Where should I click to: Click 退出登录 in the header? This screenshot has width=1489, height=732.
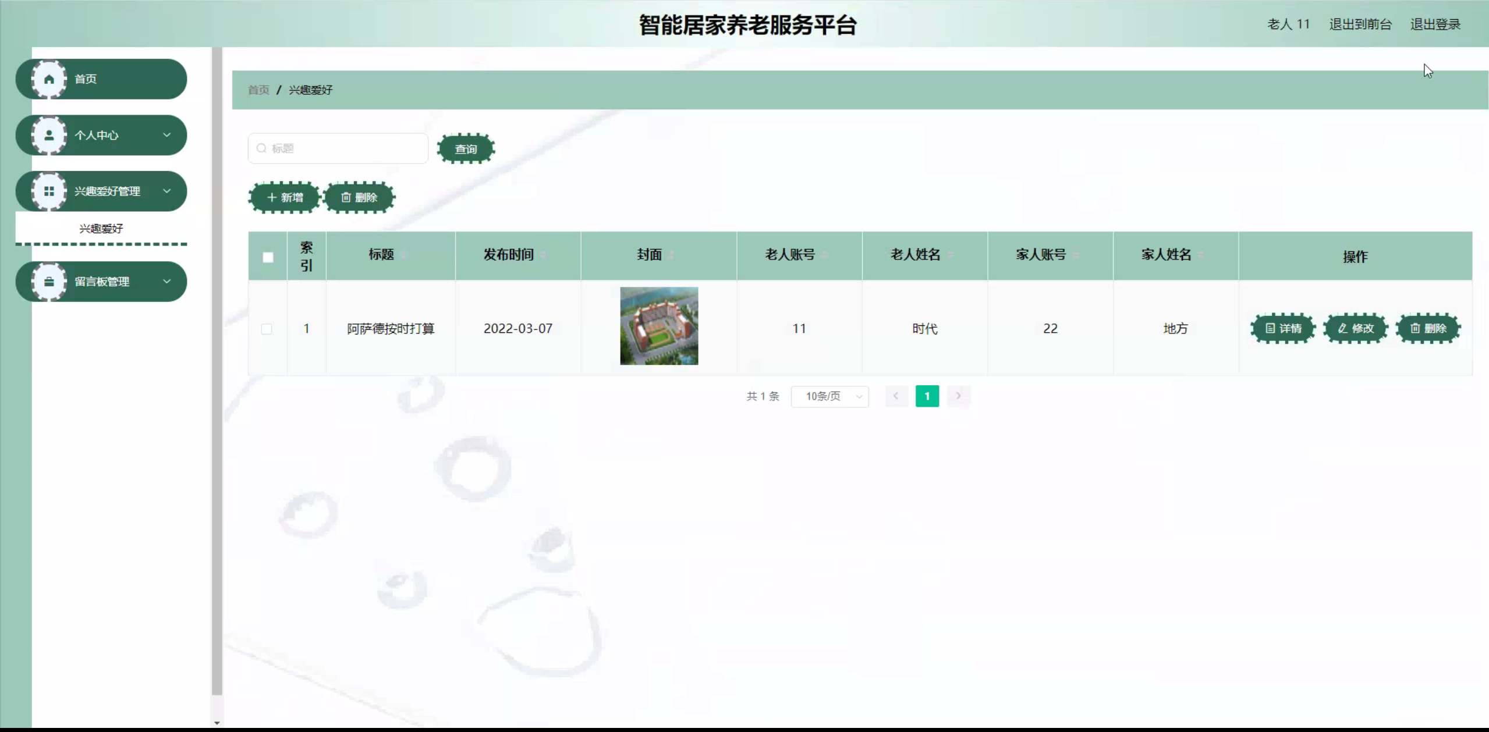tap(1435, 24)
